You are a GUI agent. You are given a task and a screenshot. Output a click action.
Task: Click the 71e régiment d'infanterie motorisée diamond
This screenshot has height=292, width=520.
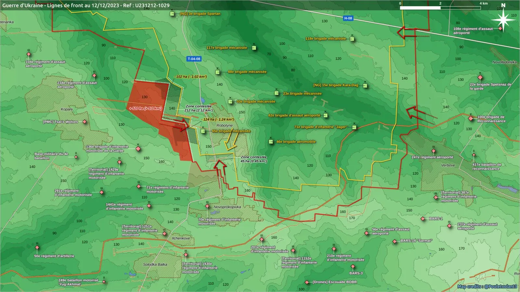pyautogui.click(x=139, y=187)
